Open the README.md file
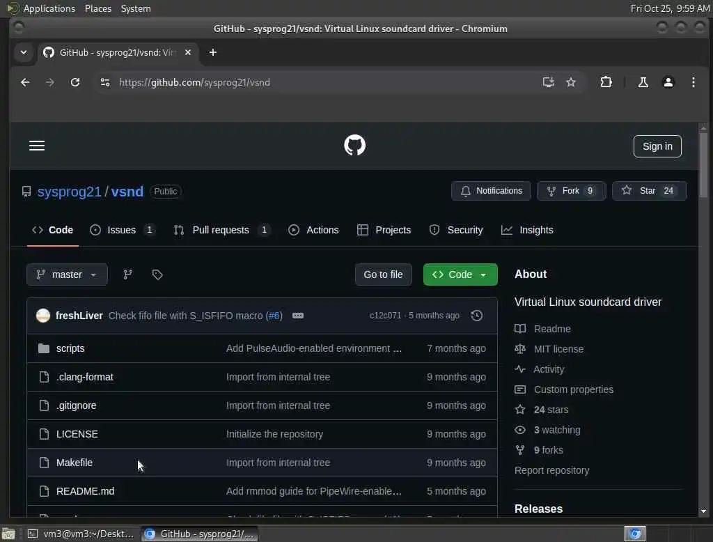Image resolution: width=713 pixels, height=542 pixels. [x=86, y=491]
